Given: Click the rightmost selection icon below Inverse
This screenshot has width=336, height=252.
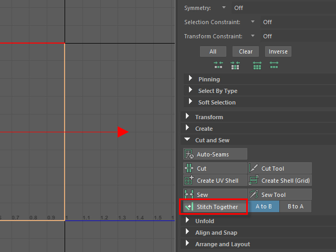Looking at the screenshot, I should (274, 66).
